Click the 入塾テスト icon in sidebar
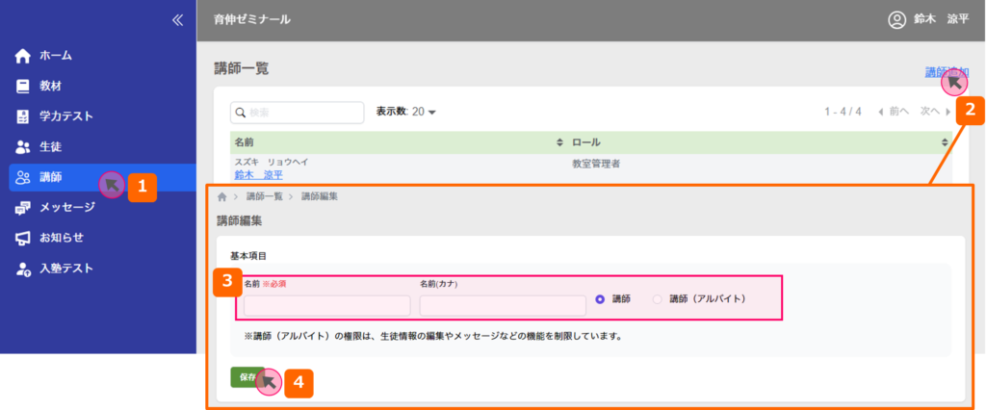Screen dimensions: 986x410 point(24,269)
